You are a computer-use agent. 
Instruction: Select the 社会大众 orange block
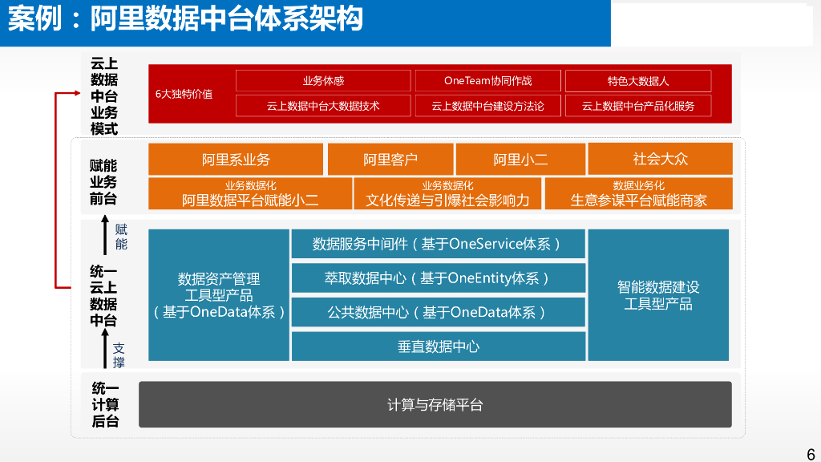click(661, 159)
